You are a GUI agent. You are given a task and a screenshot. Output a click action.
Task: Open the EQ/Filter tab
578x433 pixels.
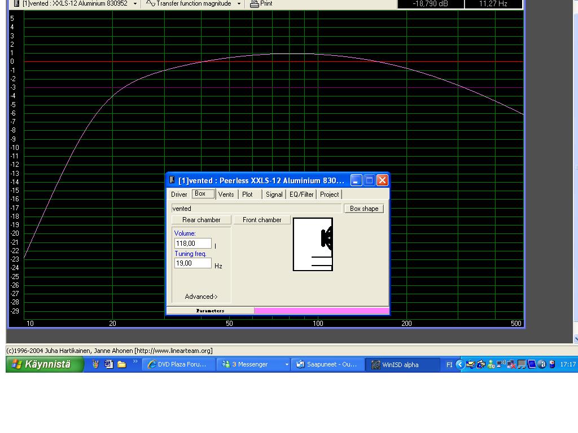[x=301, y=195]
